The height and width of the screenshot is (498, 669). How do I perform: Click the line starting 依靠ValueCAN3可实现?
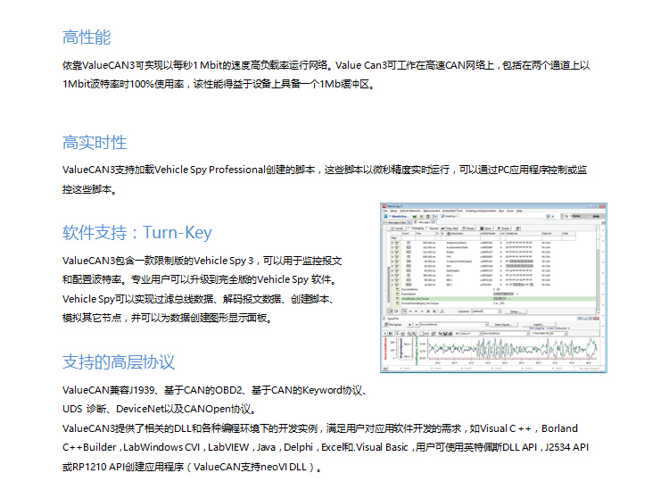(x=326, y=65)
